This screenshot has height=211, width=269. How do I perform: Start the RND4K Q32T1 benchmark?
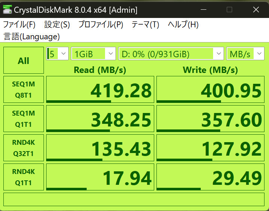[24, 147]
